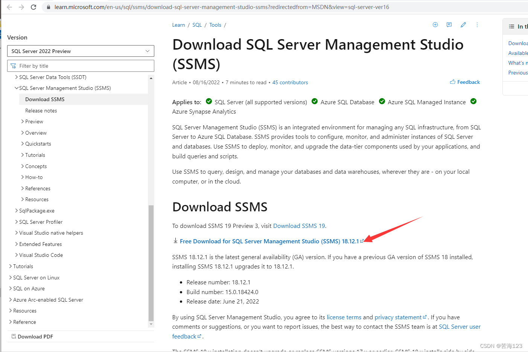Click the browser back arrow
528x352 pixels.
[9, 7]
